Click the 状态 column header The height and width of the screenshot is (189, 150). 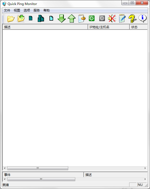click(139, 27)
